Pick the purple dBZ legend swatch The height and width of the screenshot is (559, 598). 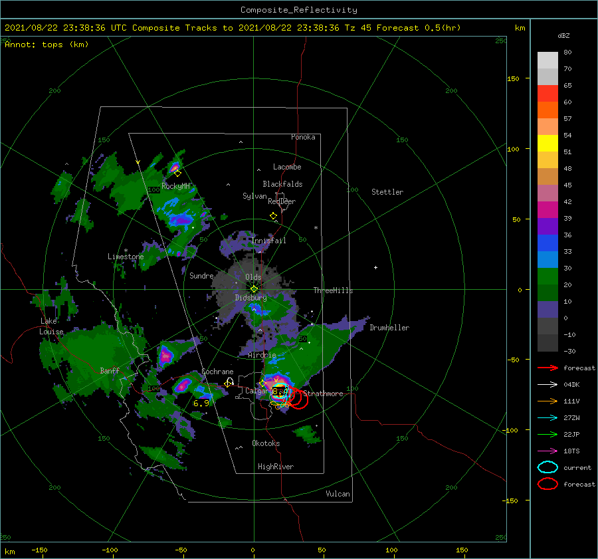coord(548,226)
